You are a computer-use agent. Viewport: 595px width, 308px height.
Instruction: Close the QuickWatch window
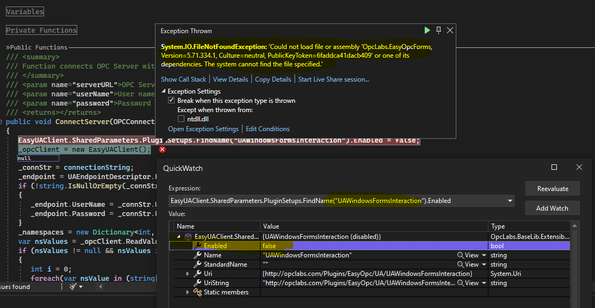(579, 167)
